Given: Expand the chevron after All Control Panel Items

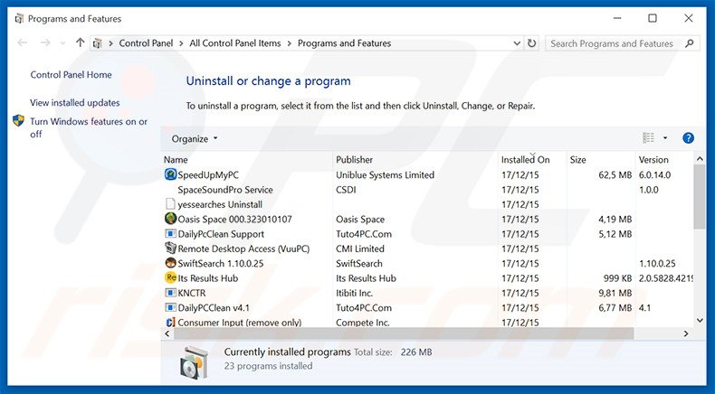Looking at the screenshot, I should [289, 43].
